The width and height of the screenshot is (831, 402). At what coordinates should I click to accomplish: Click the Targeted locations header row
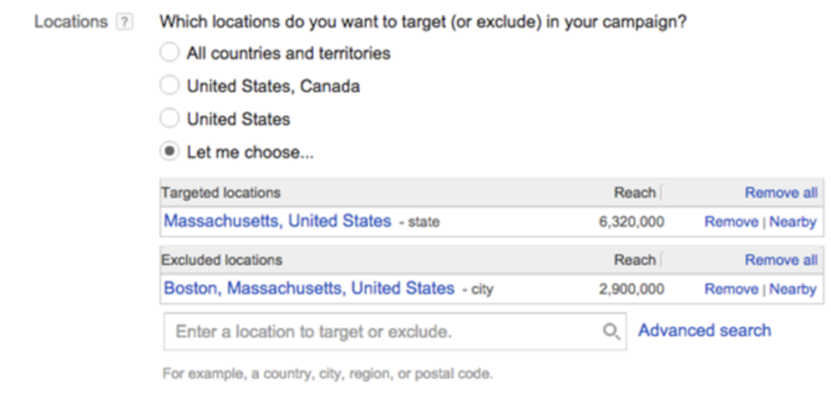(491, 193)
